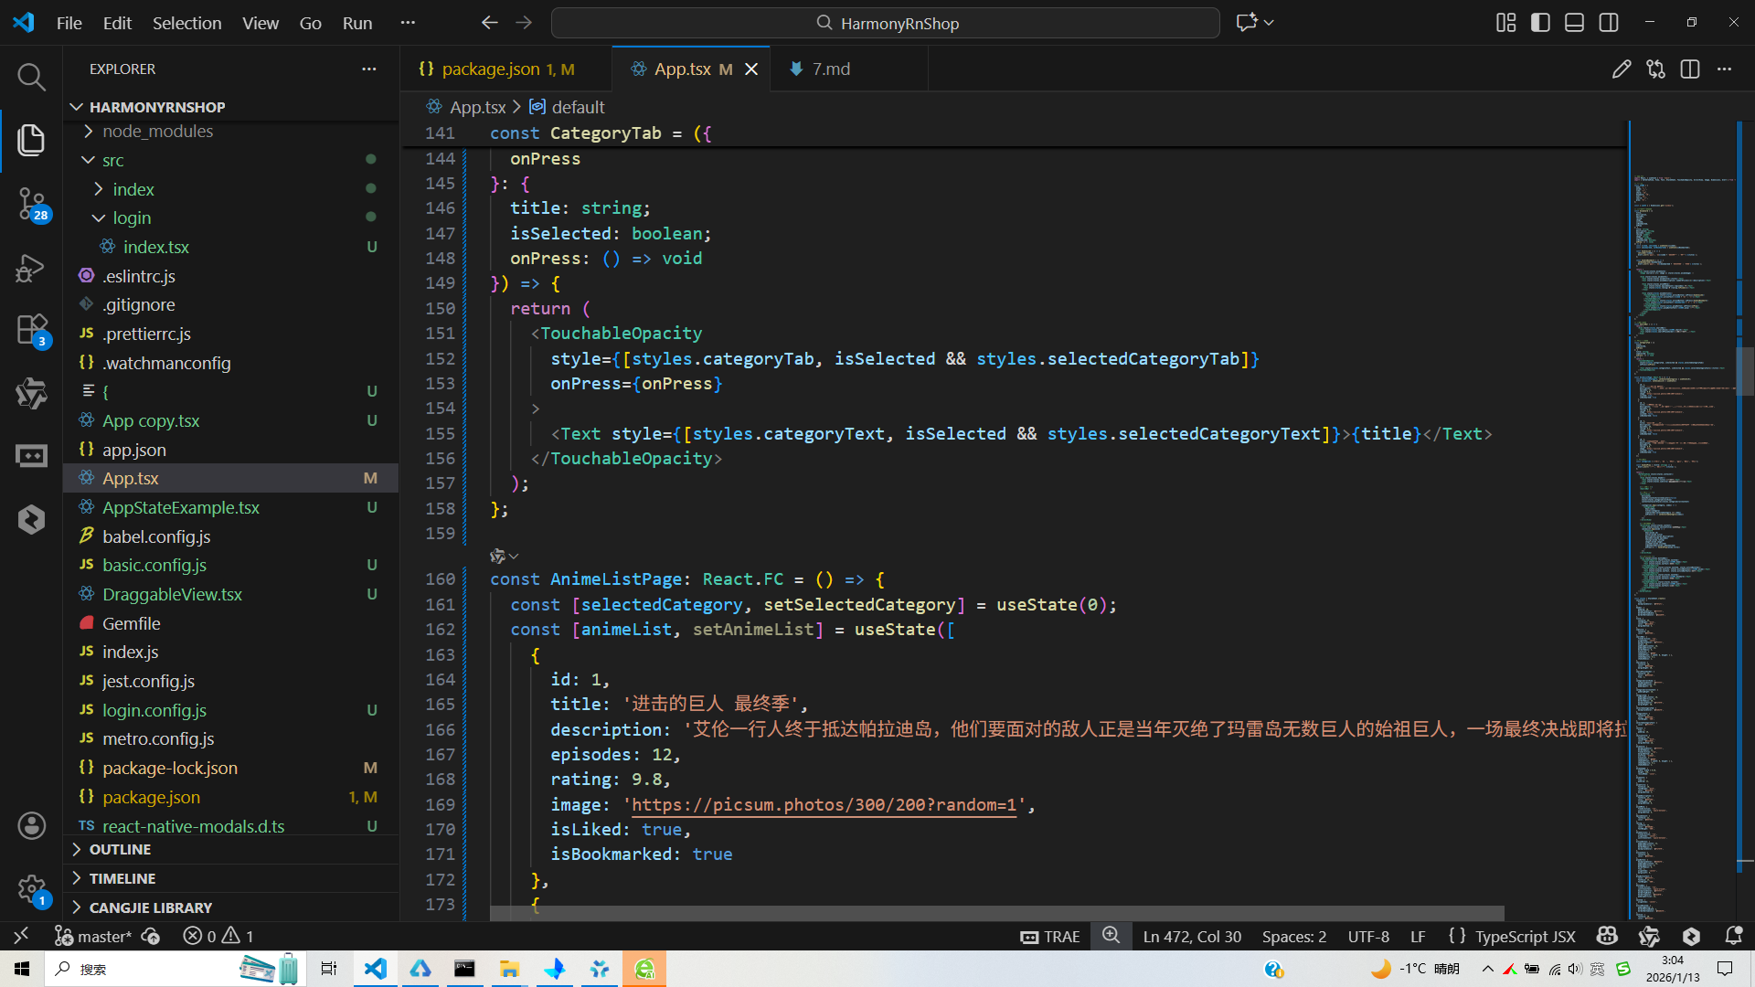Collapse the login folder

tap(132, 218)
